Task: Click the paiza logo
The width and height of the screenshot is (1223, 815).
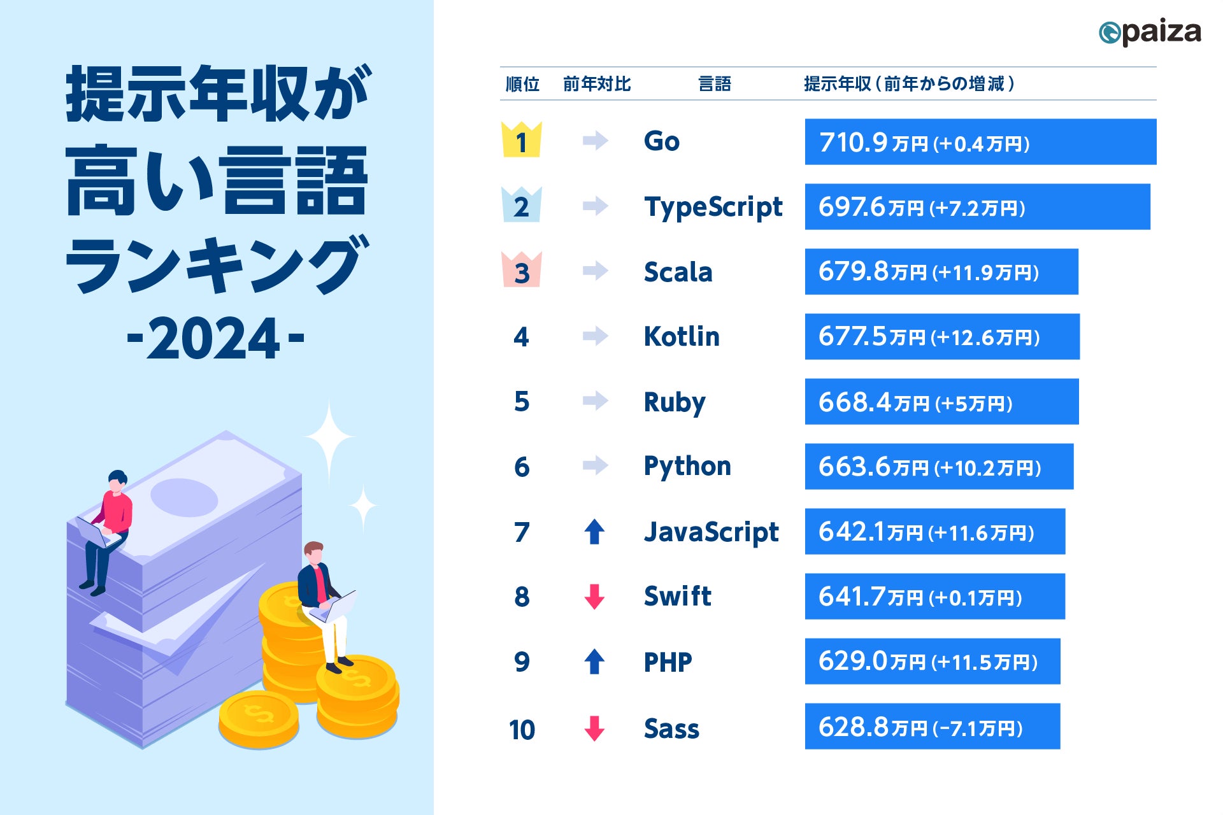Action: coord(1150,32)
